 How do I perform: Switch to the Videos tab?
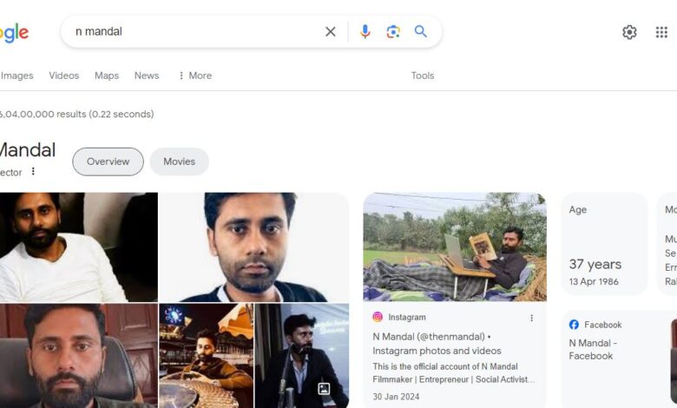pos(64,76)
